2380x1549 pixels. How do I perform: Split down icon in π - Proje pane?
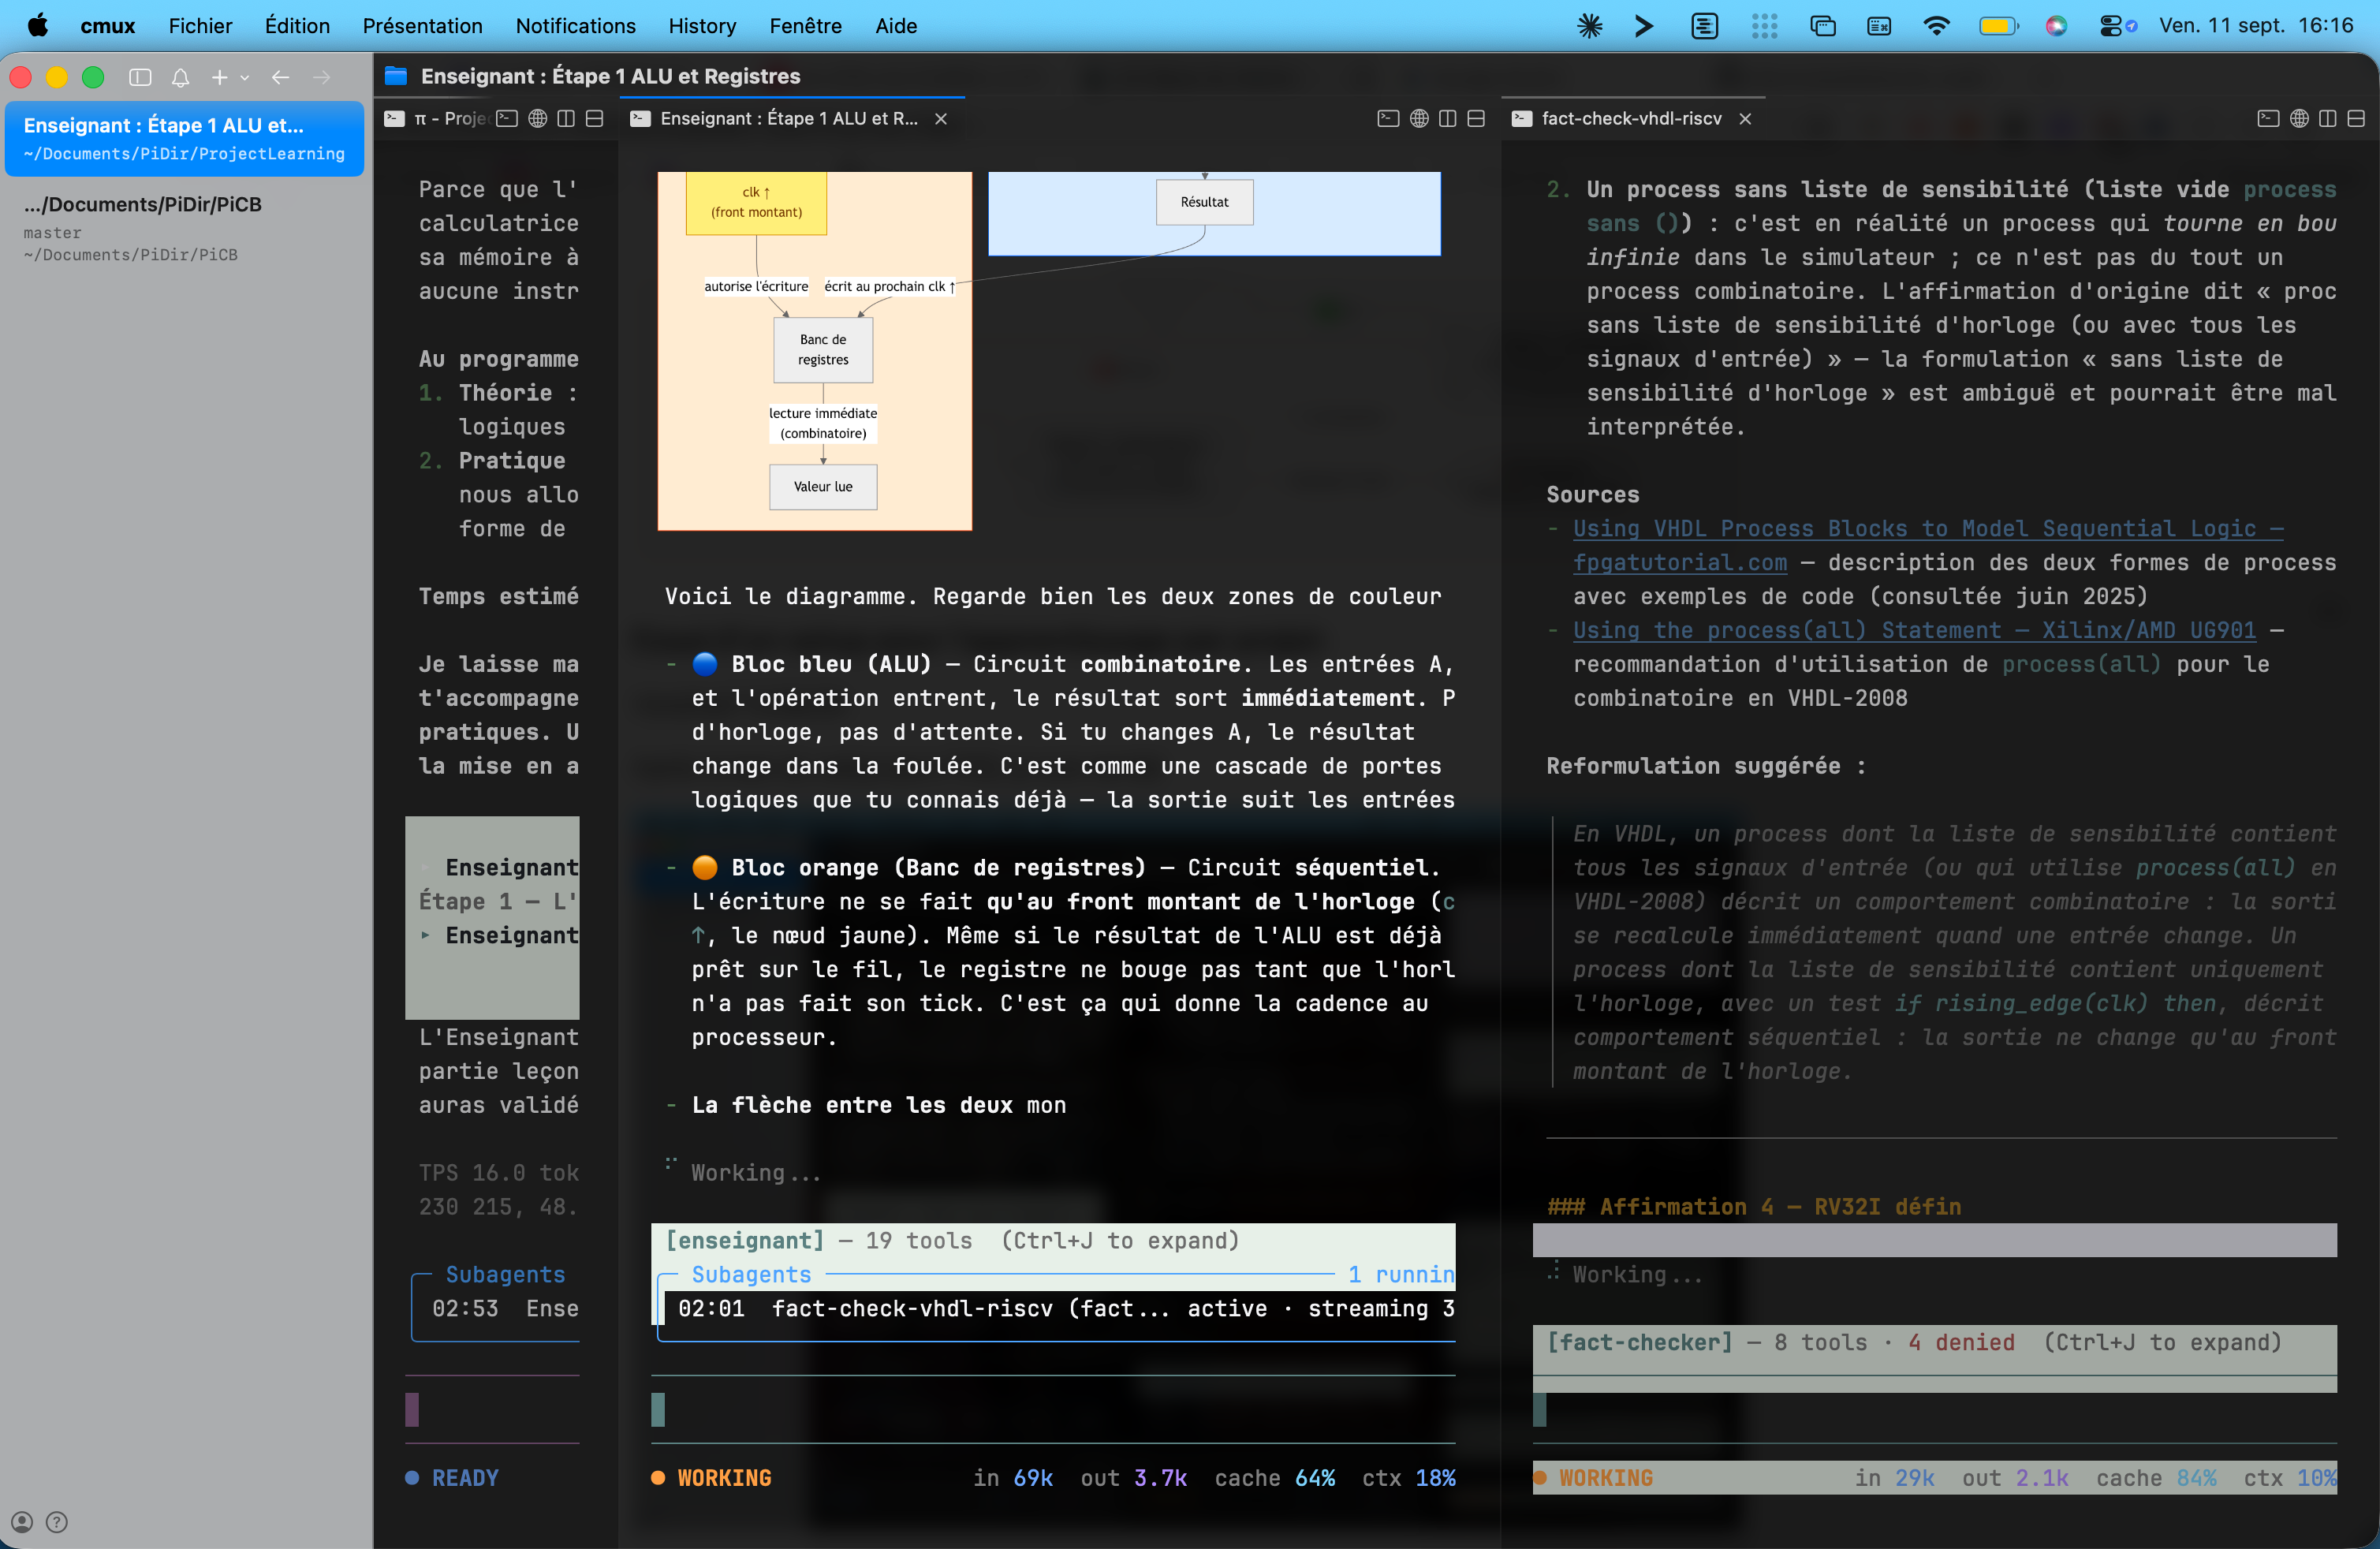tap(594, 118)
